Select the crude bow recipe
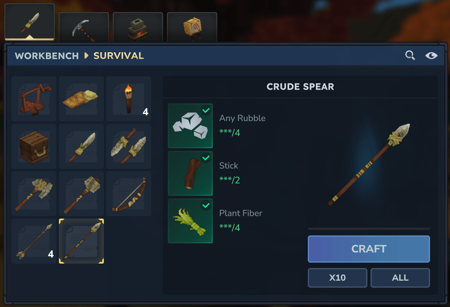The width and height of the screenshot is (450, 307). coord(129,194)
